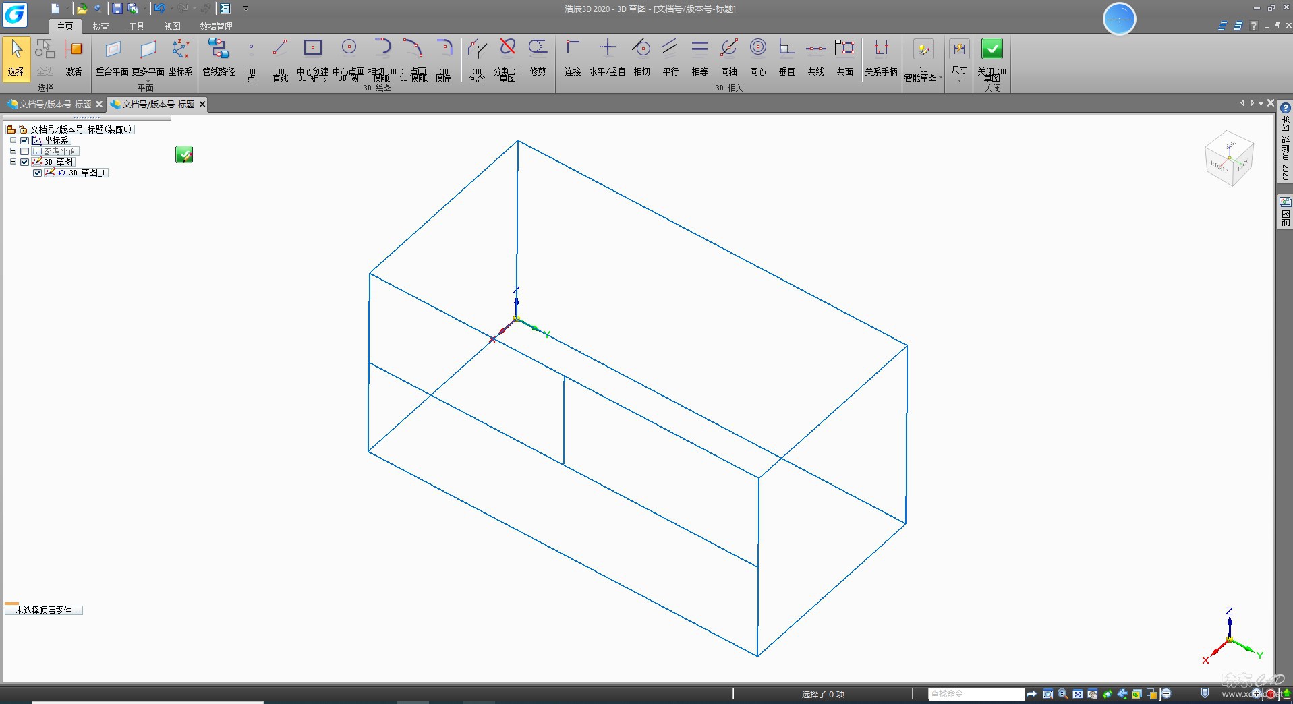
Task: Apply the 相切 tangent relation
Action: click(x=641, y=58)
